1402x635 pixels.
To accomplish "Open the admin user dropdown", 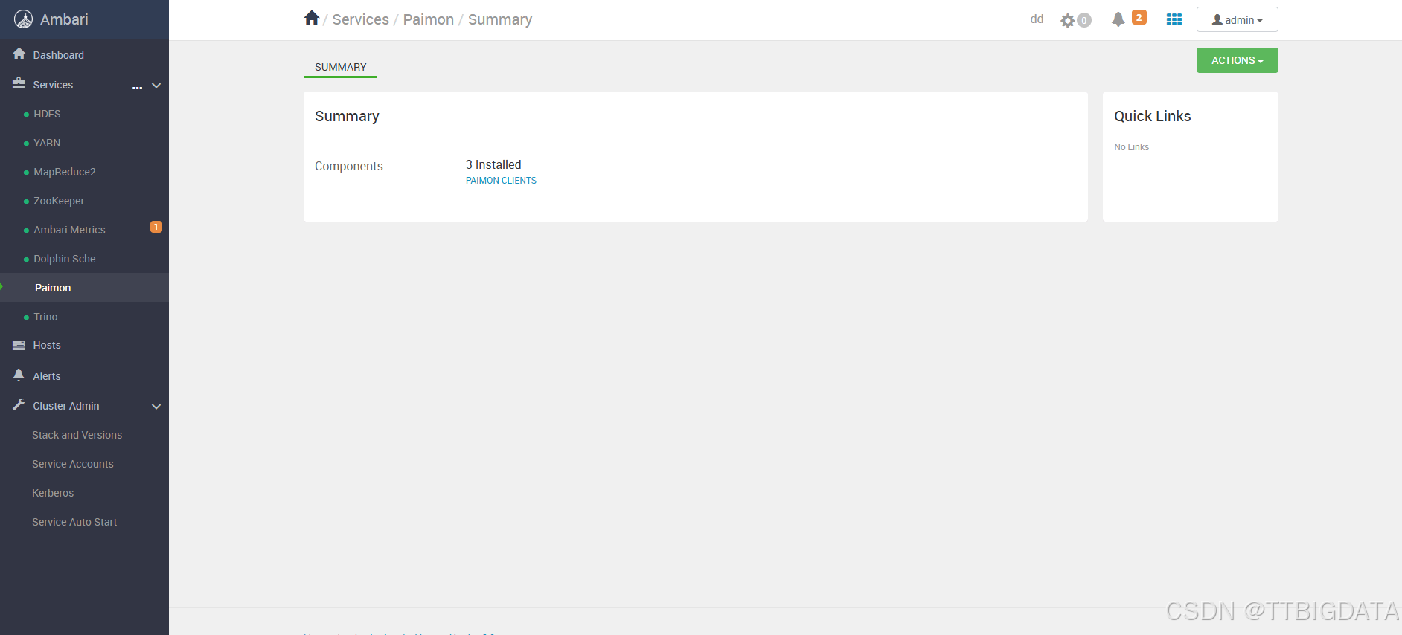I will click(1237, 20).
